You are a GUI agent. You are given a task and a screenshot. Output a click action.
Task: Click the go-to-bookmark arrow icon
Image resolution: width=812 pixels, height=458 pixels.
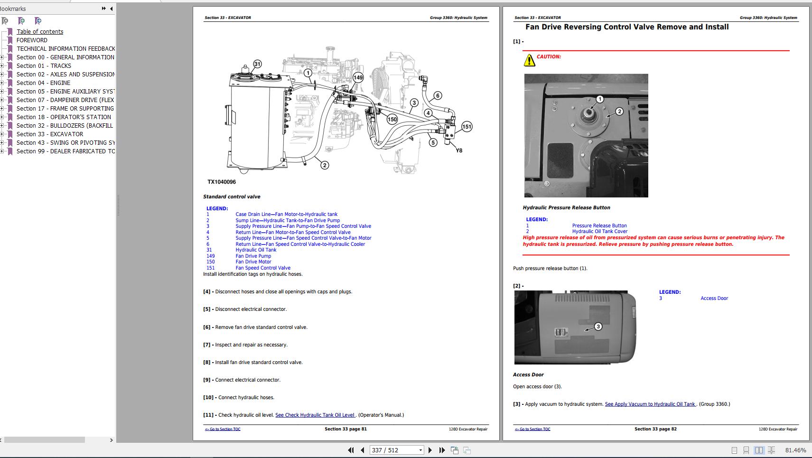coord(38,21)
